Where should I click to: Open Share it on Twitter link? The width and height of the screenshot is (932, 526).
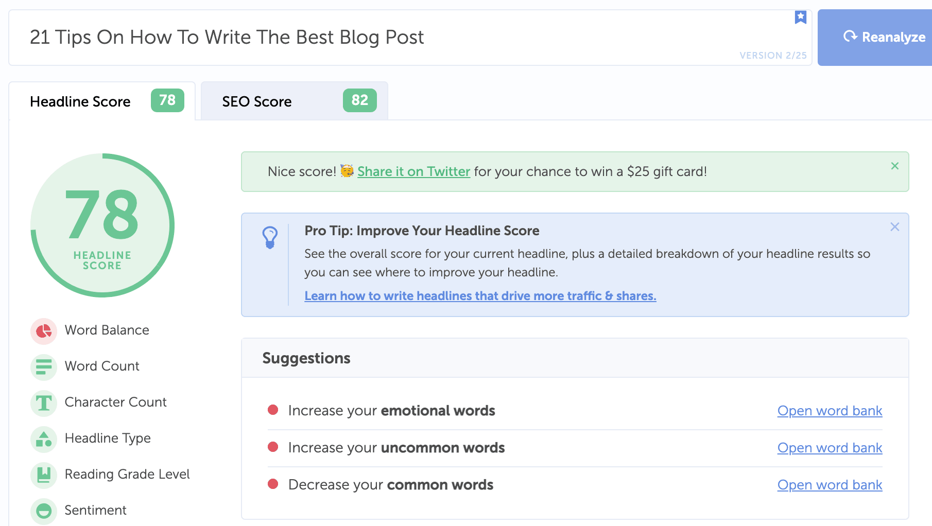413,171
